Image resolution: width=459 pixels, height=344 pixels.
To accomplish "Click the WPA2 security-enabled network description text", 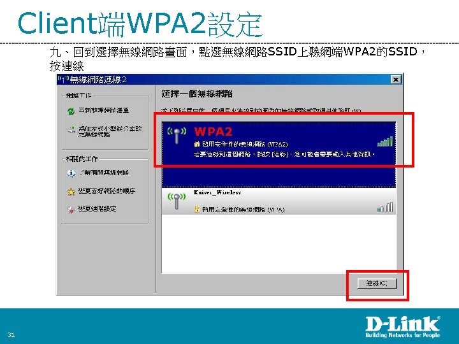I will tap(245, 144).
